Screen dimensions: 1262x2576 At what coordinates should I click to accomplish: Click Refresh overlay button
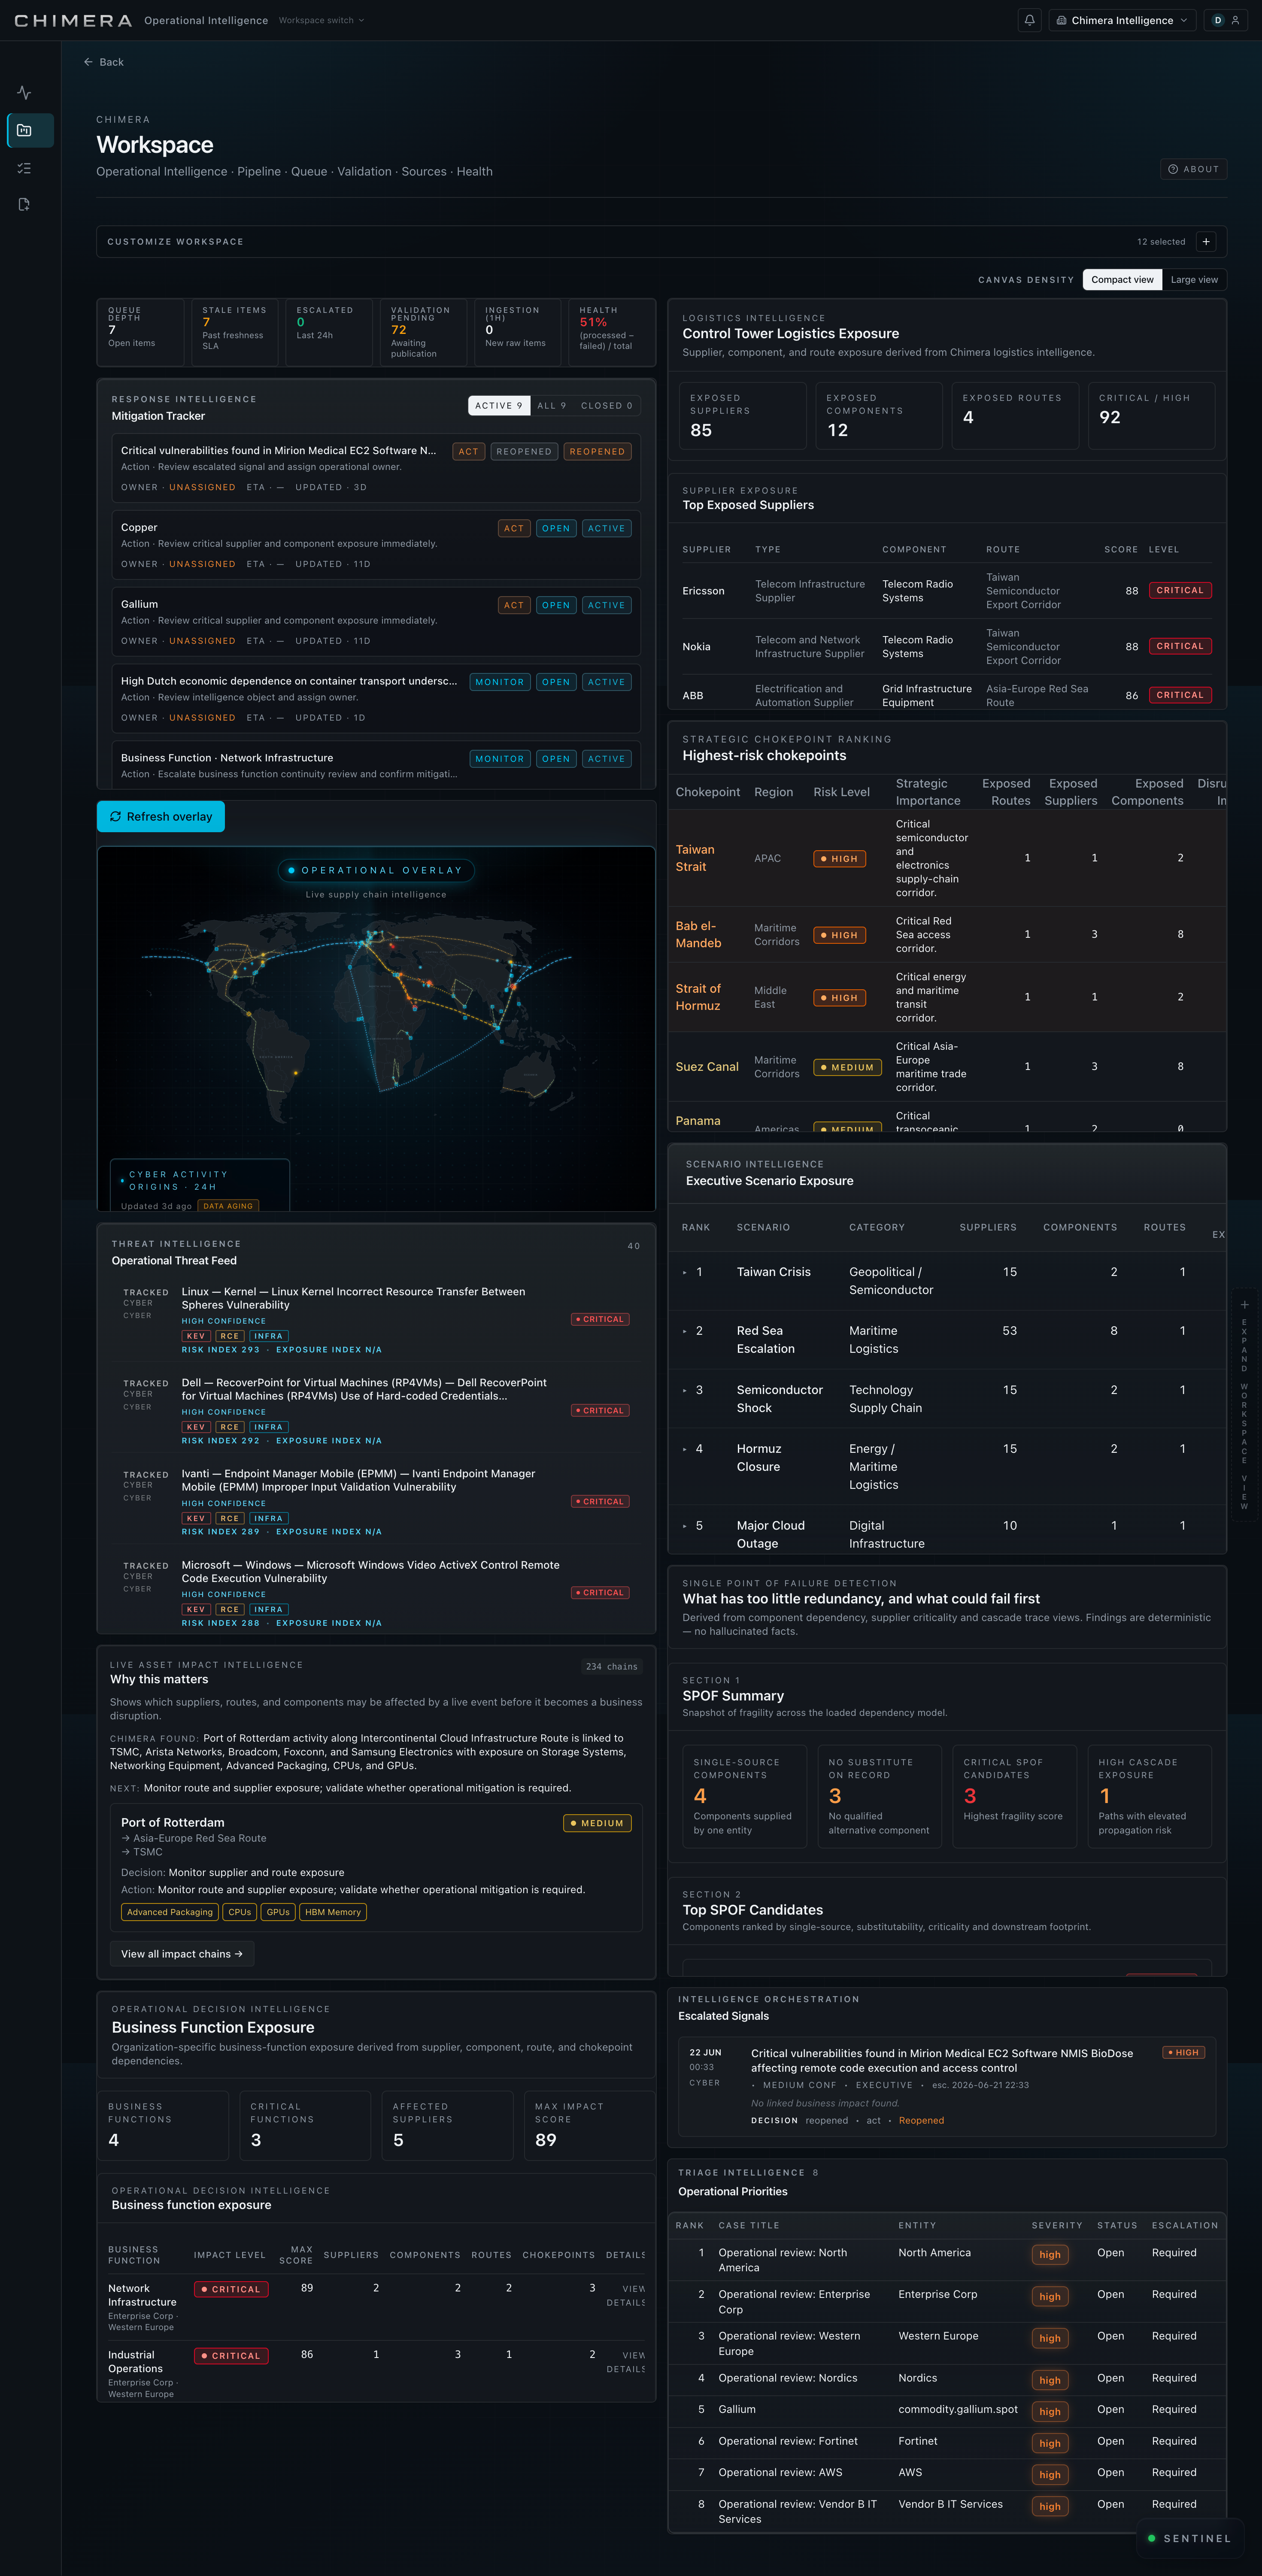click(161, 817)
